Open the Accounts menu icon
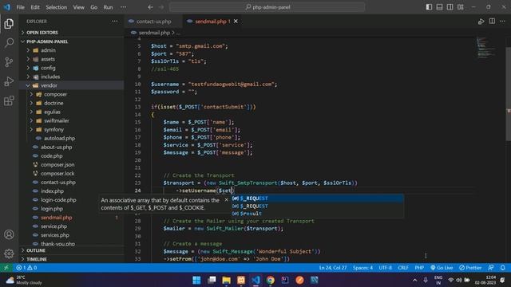Image resolution: width=511 pixels, height=287 pixels. 9,234
